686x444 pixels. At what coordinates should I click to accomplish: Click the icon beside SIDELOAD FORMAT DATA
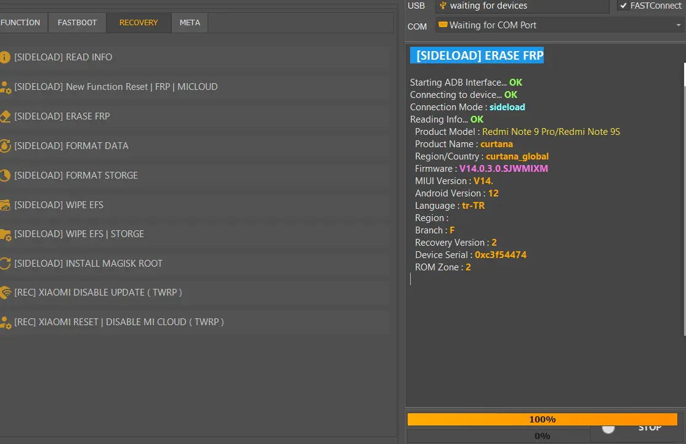tap(5, 146)
